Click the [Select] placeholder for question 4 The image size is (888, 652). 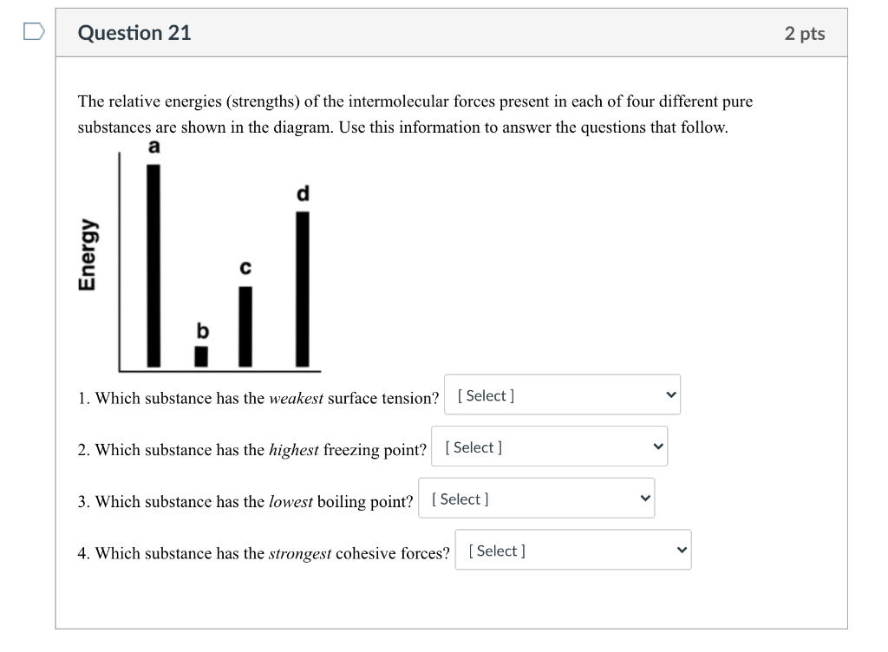pos(495,550)
